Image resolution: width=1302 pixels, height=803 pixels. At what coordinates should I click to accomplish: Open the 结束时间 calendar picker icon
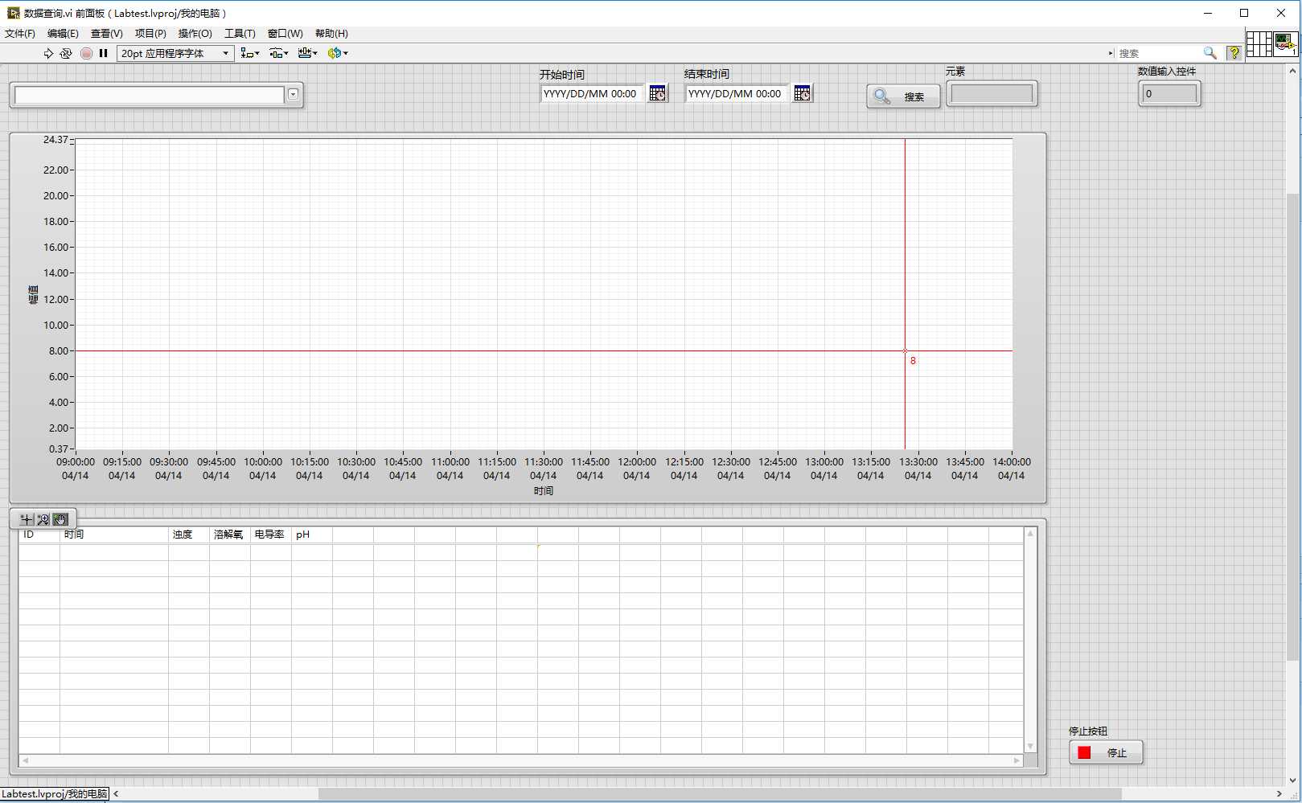click(x=803, y=93)
